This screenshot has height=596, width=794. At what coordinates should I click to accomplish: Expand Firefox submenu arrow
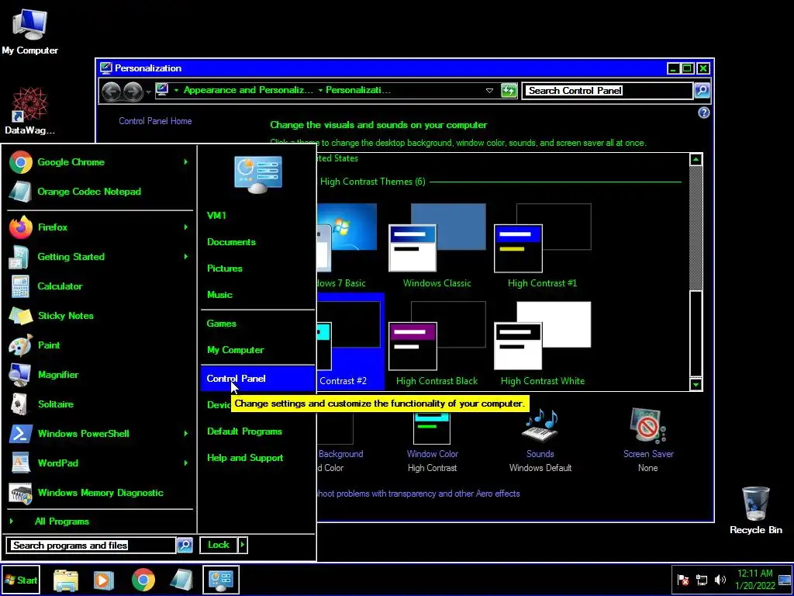[186, 227]
